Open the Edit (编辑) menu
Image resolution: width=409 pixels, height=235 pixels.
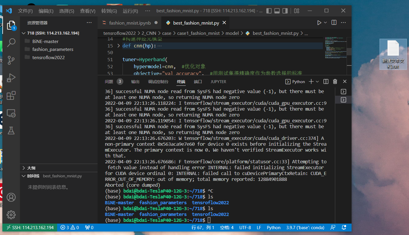pyautogui.click(x=46, y=11)
